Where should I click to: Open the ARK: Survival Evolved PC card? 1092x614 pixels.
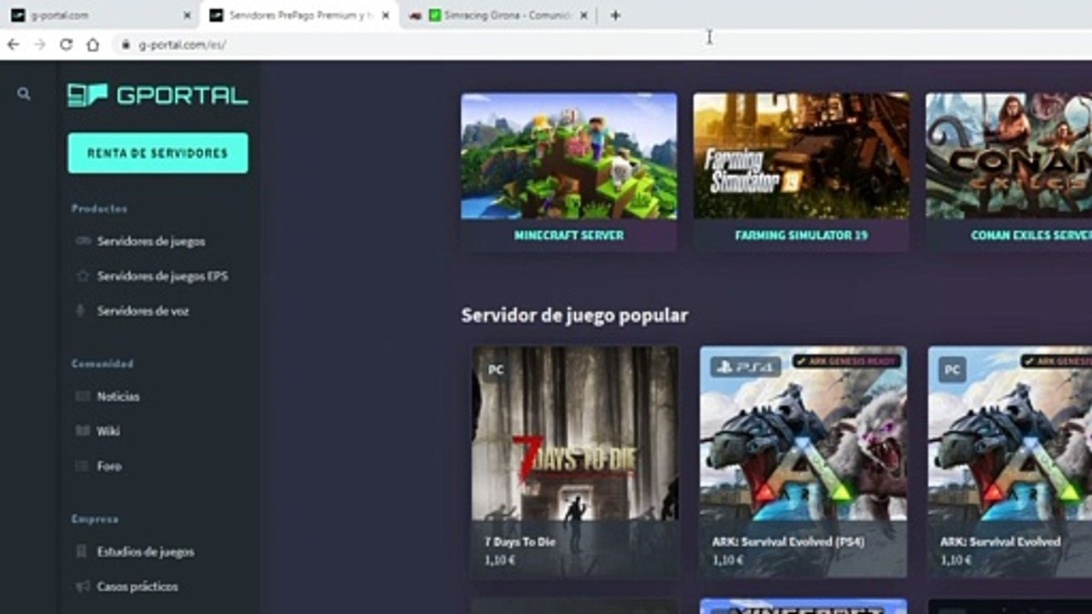pos(1010,462)
